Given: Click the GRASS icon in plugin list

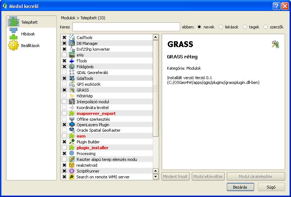Looking at the screenshot, I should 72,90.
